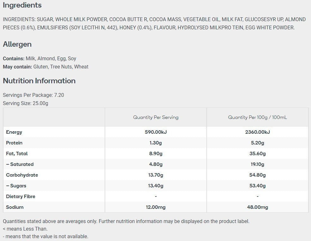Click the Saturated per serving value 4.80g
The width and height of the screenshot is (311, 241).
point(156,164)
